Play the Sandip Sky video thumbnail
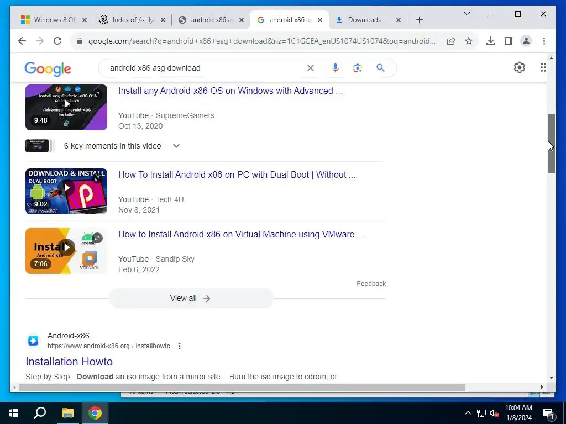566x424 pixels. [66, 251]
